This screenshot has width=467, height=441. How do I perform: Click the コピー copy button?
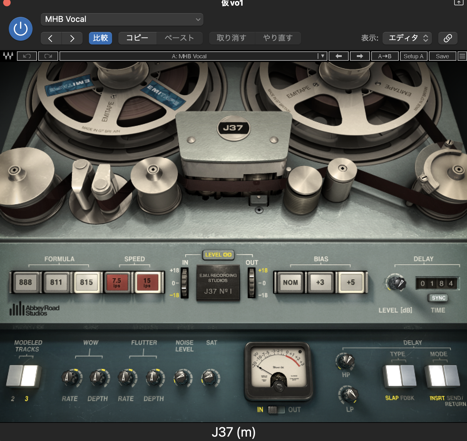(137, 38)
